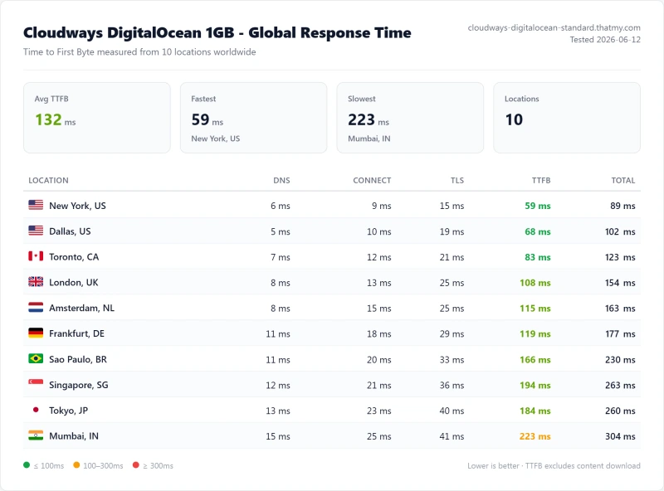The width and height of the screenshot is (664, 491).
Task: Click Toronto's 7 ms DNS value
Action: tap(281, 257)
